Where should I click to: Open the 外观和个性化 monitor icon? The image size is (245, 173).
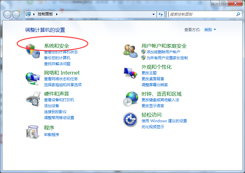[x=131, y=73]
